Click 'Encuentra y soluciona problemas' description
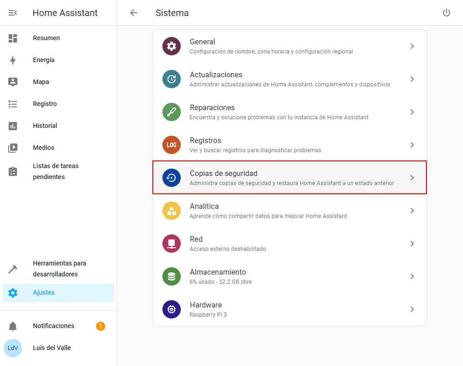Screen dimensions: 463x366 pos(279,117)
